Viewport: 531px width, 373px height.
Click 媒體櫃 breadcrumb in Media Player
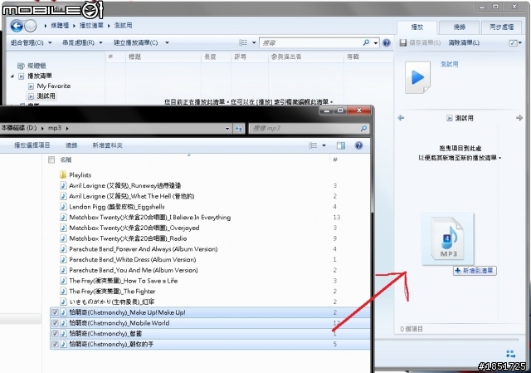(60, 26)
